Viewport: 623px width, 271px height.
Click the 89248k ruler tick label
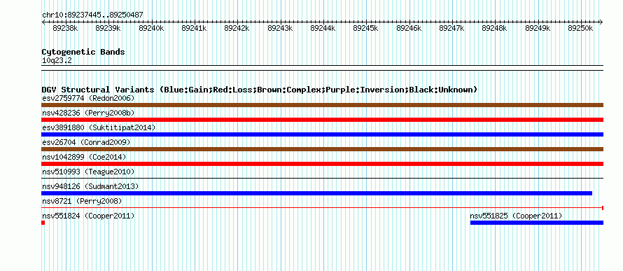(x=495, y=28)
